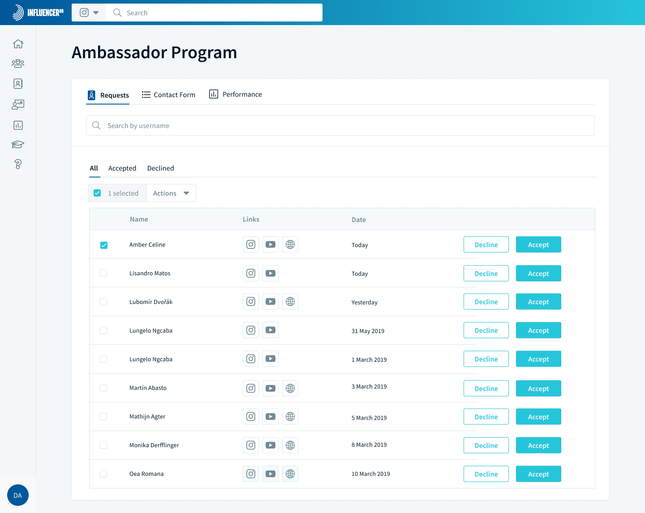Image resolution: width=645 pixels, height=513 pixels.
Task: Open Monika Derfflinger's website globe link
Action: (x=290, y=445)
